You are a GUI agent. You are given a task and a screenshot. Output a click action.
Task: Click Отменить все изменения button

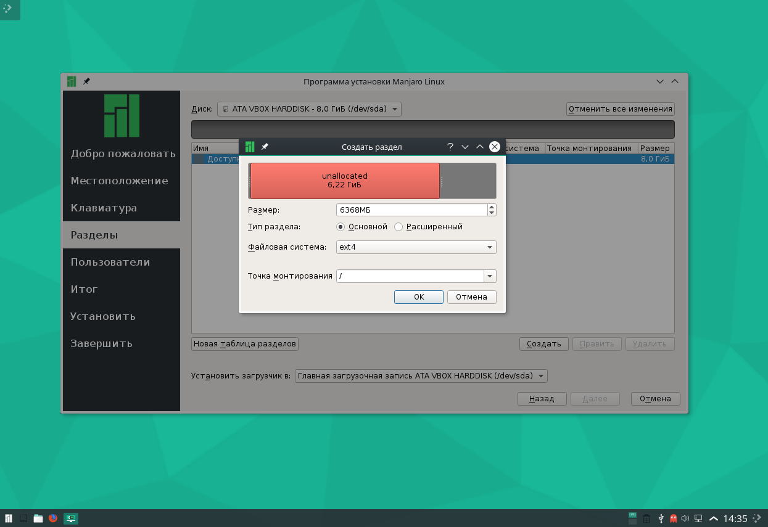(621, 109)
